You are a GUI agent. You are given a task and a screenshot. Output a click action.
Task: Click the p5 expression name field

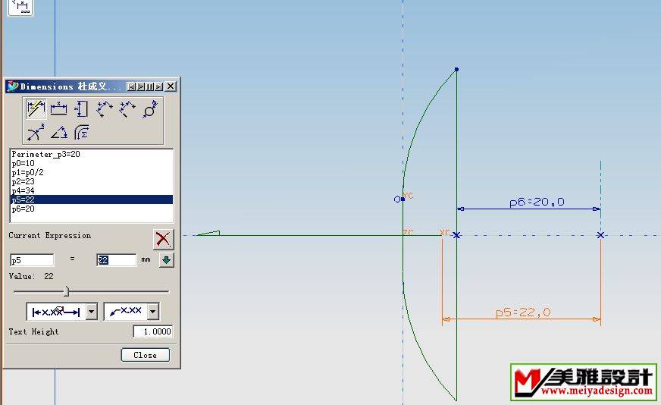coord(32,260)
